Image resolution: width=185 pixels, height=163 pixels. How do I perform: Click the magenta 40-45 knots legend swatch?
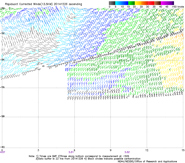point(164,3)
